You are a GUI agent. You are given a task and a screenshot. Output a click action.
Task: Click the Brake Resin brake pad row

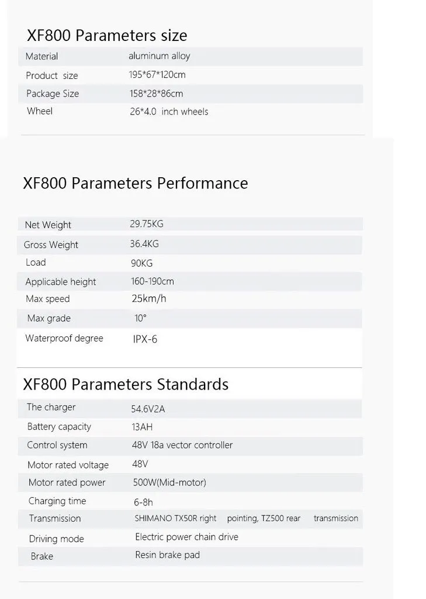pos(190,556)
